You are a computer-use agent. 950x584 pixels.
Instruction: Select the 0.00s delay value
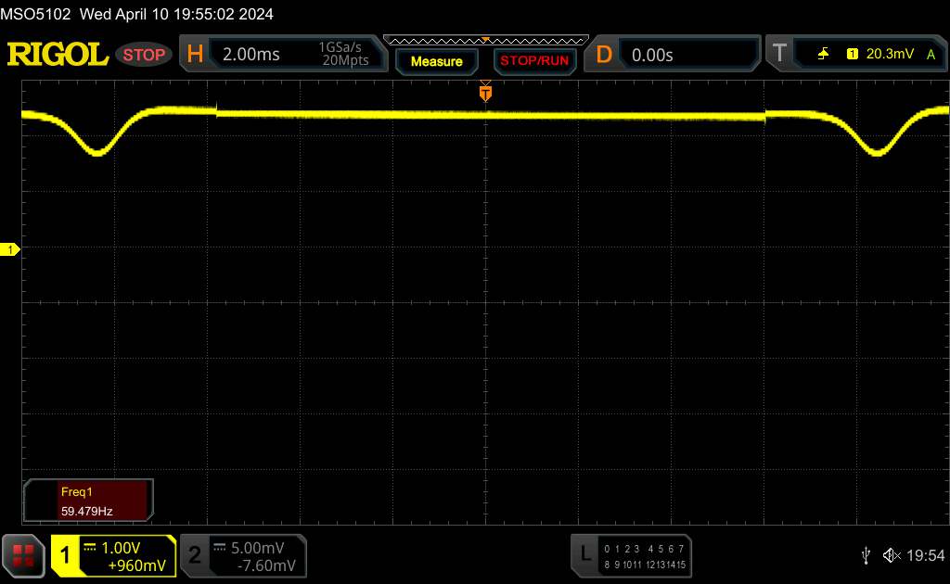(x=652, y=55)
